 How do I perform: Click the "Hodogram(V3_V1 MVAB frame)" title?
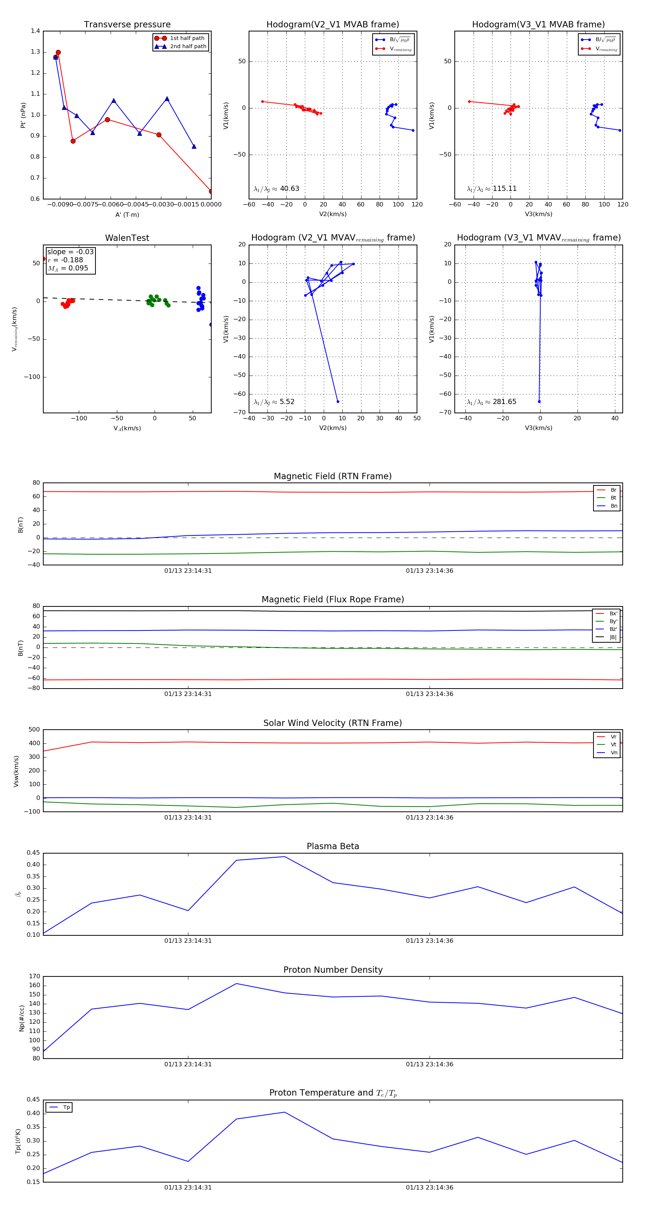pos(538,25)
